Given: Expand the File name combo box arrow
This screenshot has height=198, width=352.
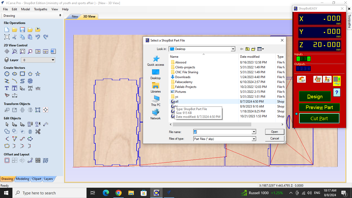Looking at the screenshot, I should click(254, 132).
